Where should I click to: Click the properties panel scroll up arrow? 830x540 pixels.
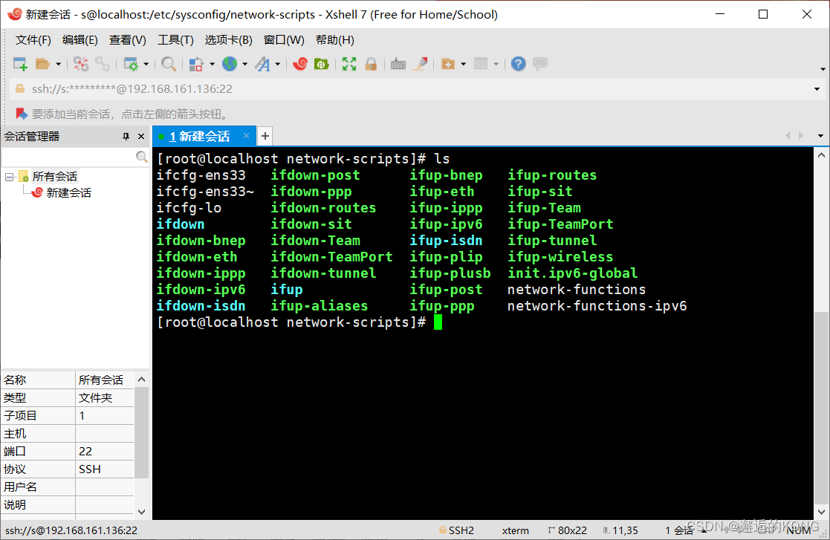point(141,380)
